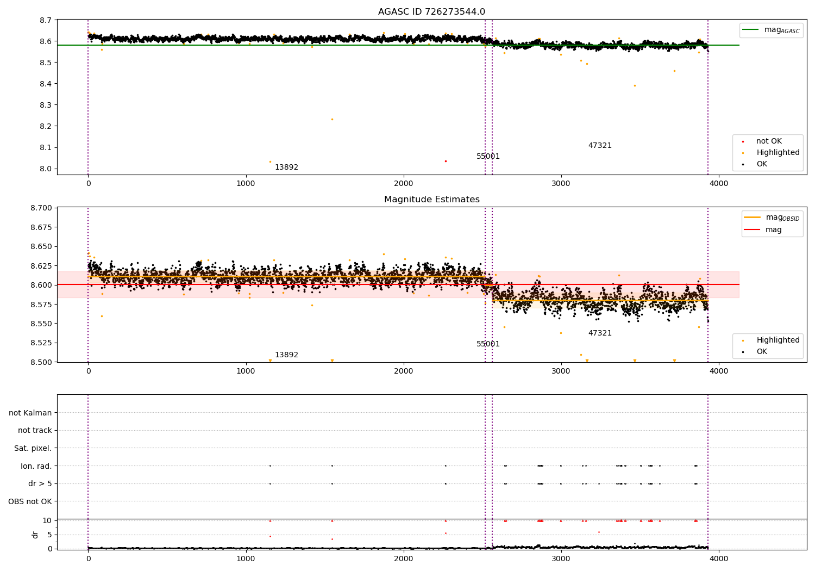
Task: Click "Highlighted" in the AGASC ID plot legend
Action: pyautogui.click(x=772, y=153)
